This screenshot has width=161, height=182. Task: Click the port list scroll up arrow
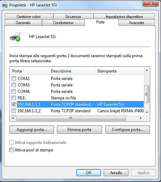pos(147,70)
